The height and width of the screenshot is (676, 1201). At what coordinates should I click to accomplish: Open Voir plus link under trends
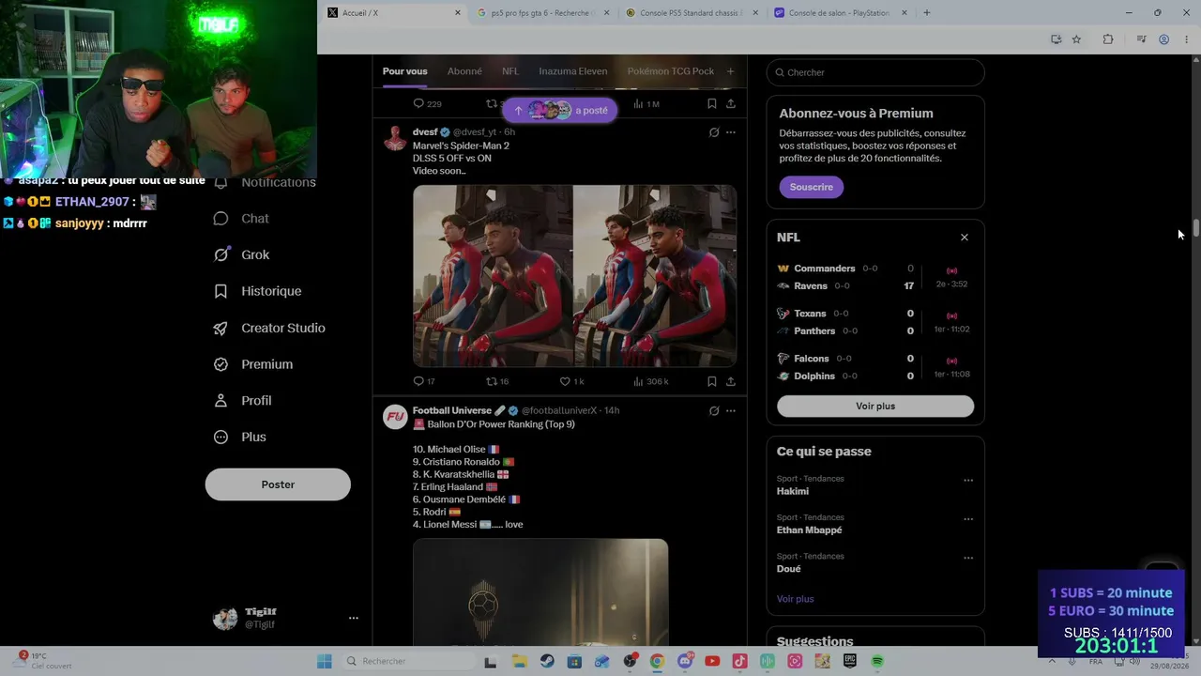pos(795,599)
